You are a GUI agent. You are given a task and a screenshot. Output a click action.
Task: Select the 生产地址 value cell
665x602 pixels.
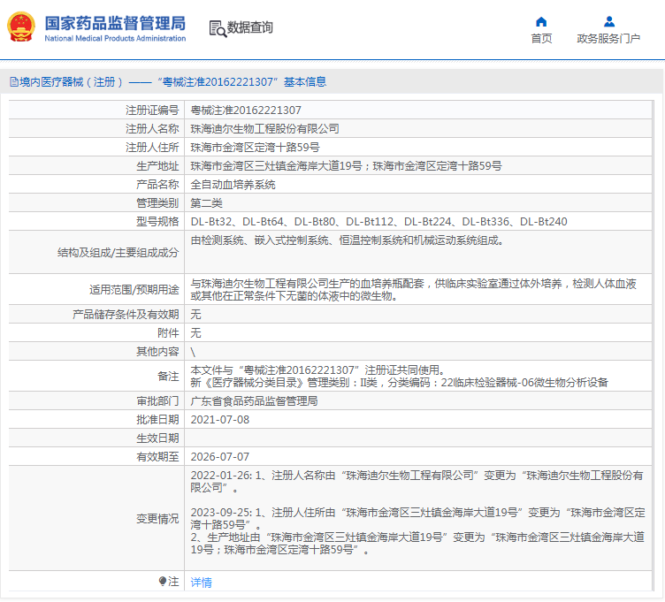[346, 166]
